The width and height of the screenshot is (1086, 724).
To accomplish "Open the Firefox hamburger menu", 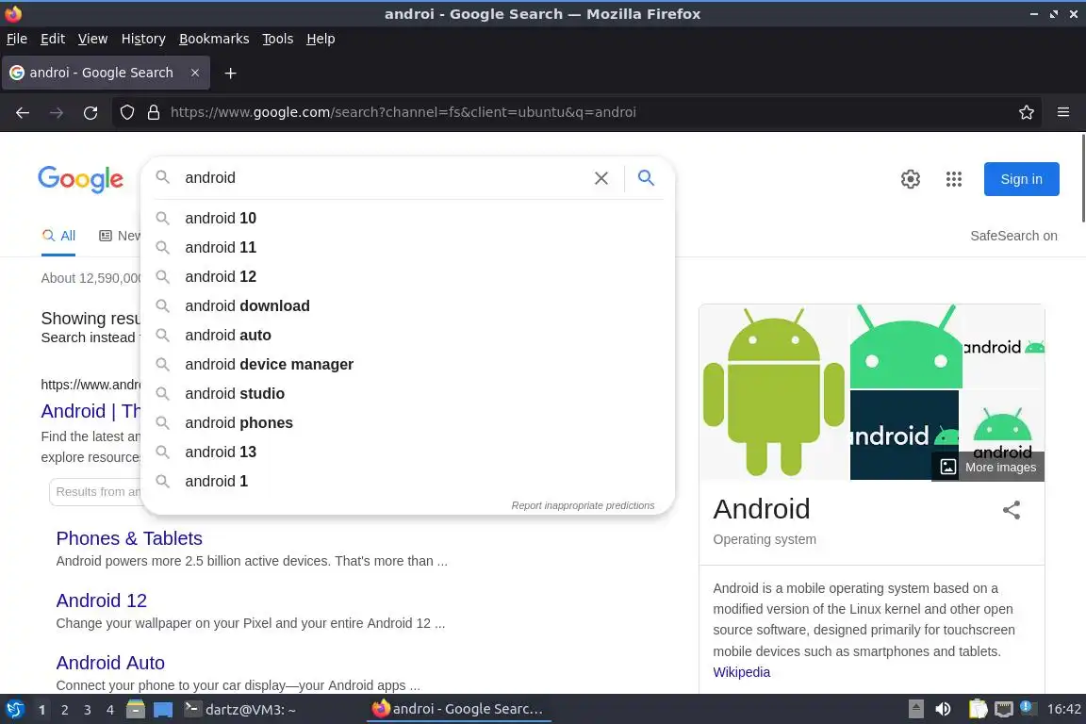I will point(1063,112).
